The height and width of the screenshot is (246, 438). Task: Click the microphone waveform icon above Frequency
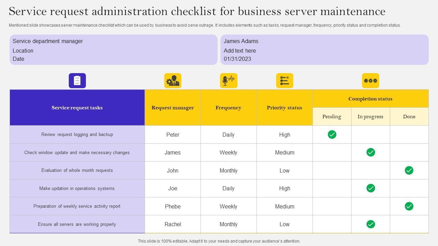tap(229, 81)
